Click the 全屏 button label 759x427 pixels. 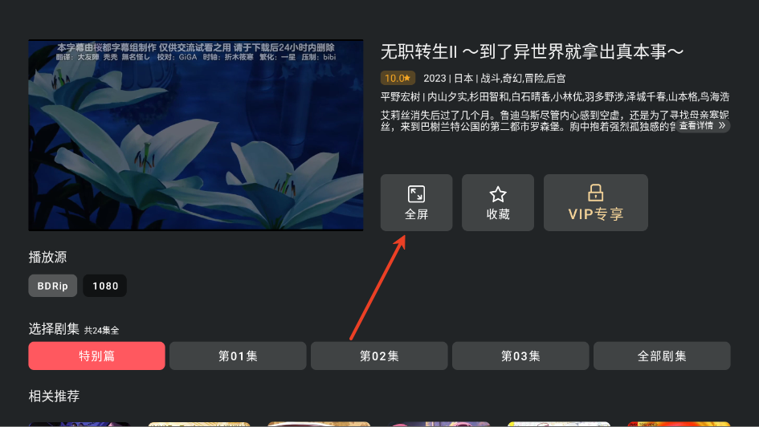tap(416, 214)
